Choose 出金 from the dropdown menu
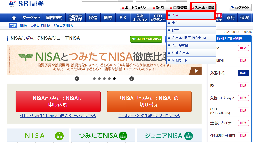 (191, 23)
